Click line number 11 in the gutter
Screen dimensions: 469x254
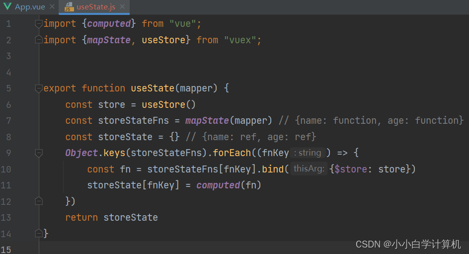(x=6, y=185)
